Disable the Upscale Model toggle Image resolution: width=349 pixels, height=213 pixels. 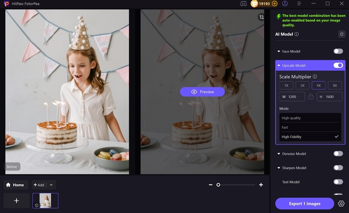pyautogui.click(x=338, y=65)
